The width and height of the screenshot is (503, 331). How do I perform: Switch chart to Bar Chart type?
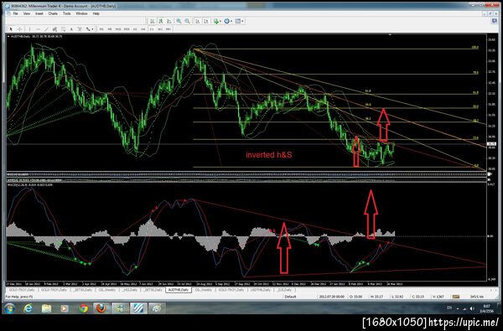tap(153, 21)
